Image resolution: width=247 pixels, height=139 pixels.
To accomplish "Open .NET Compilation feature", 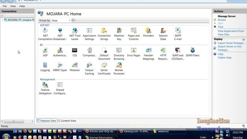I will (45, 34).
